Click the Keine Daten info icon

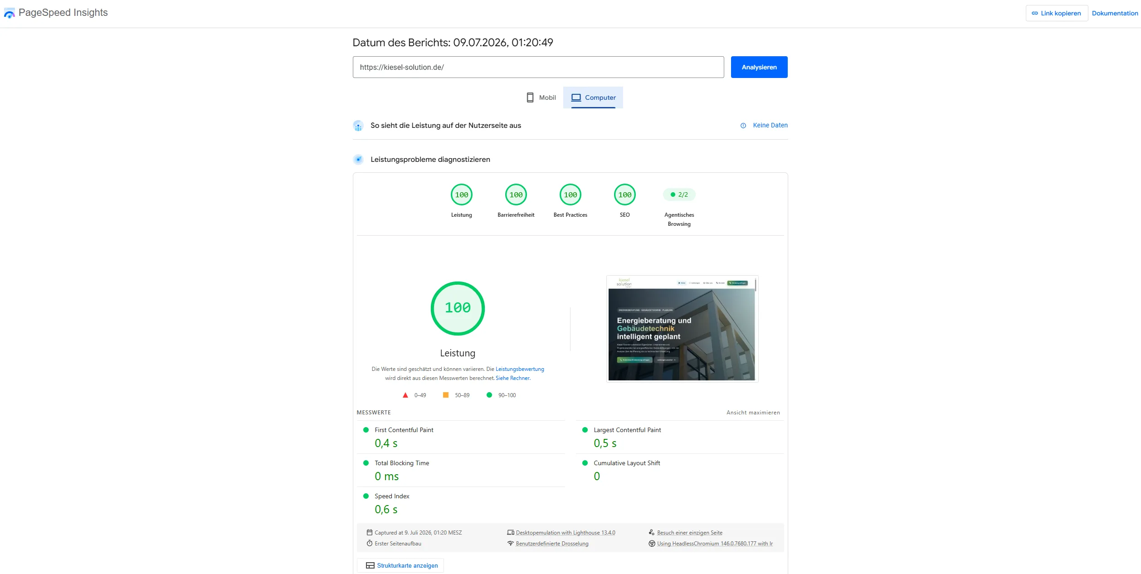(743, 126)
